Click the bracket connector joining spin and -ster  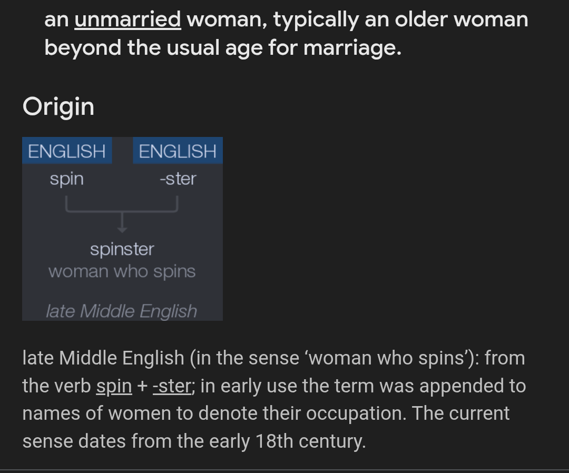click(x=122, y=204)
